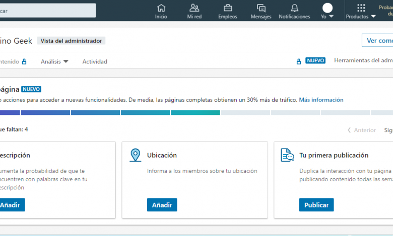Go to Inicio home icon
This screenshot has height=236, width=393.
(161, 8)
